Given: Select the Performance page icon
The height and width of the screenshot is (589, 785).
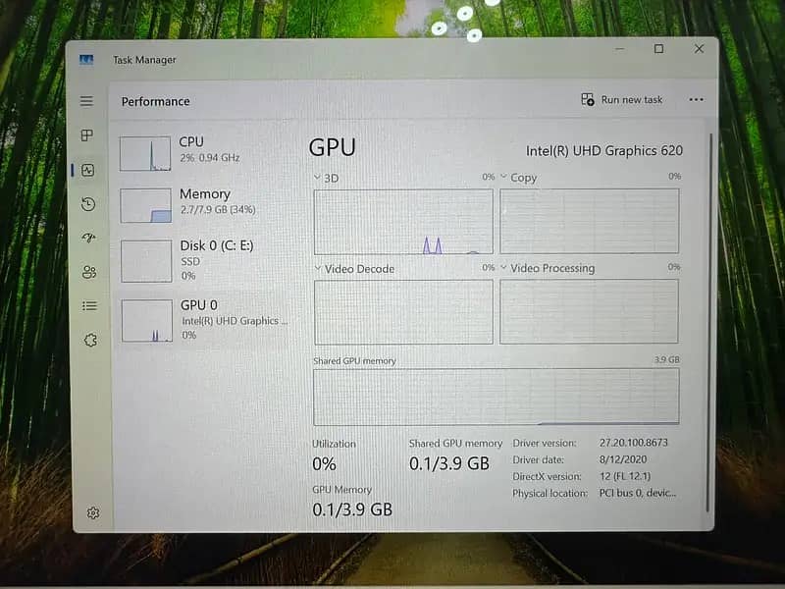Looking at the screenshot, I should [x=88, y=170].
